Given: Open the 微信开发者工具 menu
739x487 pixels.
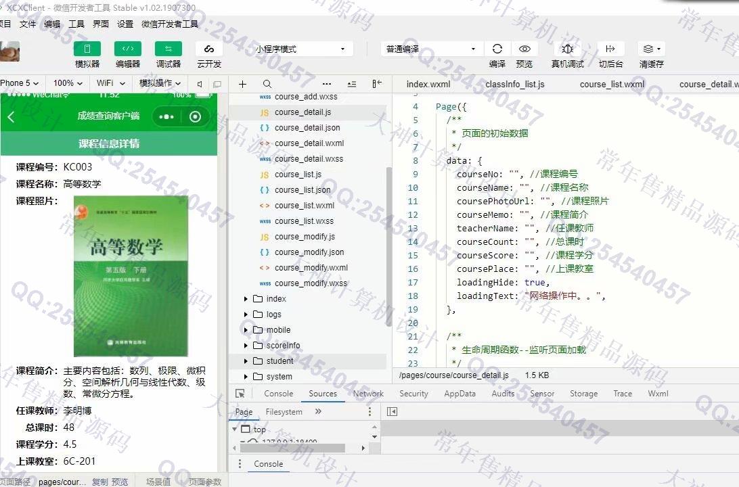Looking at the screenshot, I should pos(170,24).
